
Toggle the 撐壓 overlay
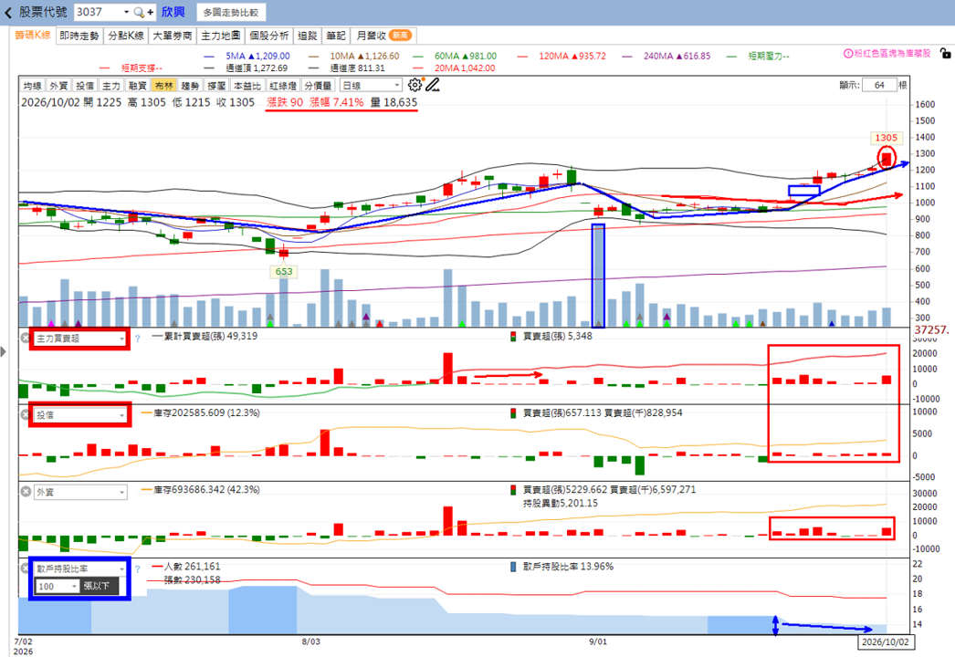[x=216, y=86]
